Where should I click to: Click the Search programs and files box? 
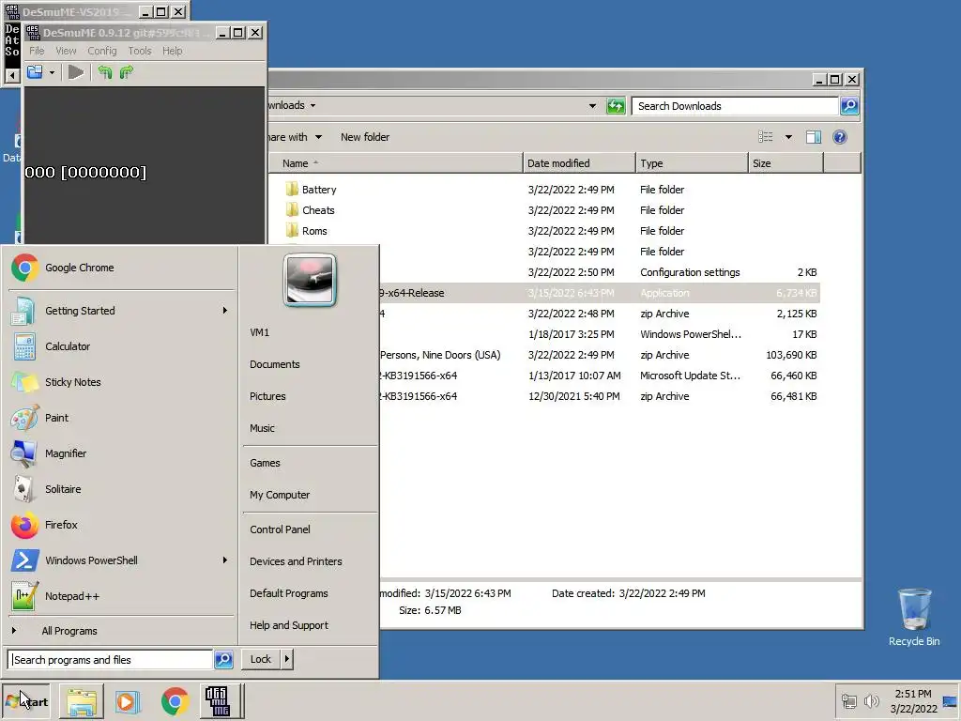pyautogui.click(x=111, y=660)
